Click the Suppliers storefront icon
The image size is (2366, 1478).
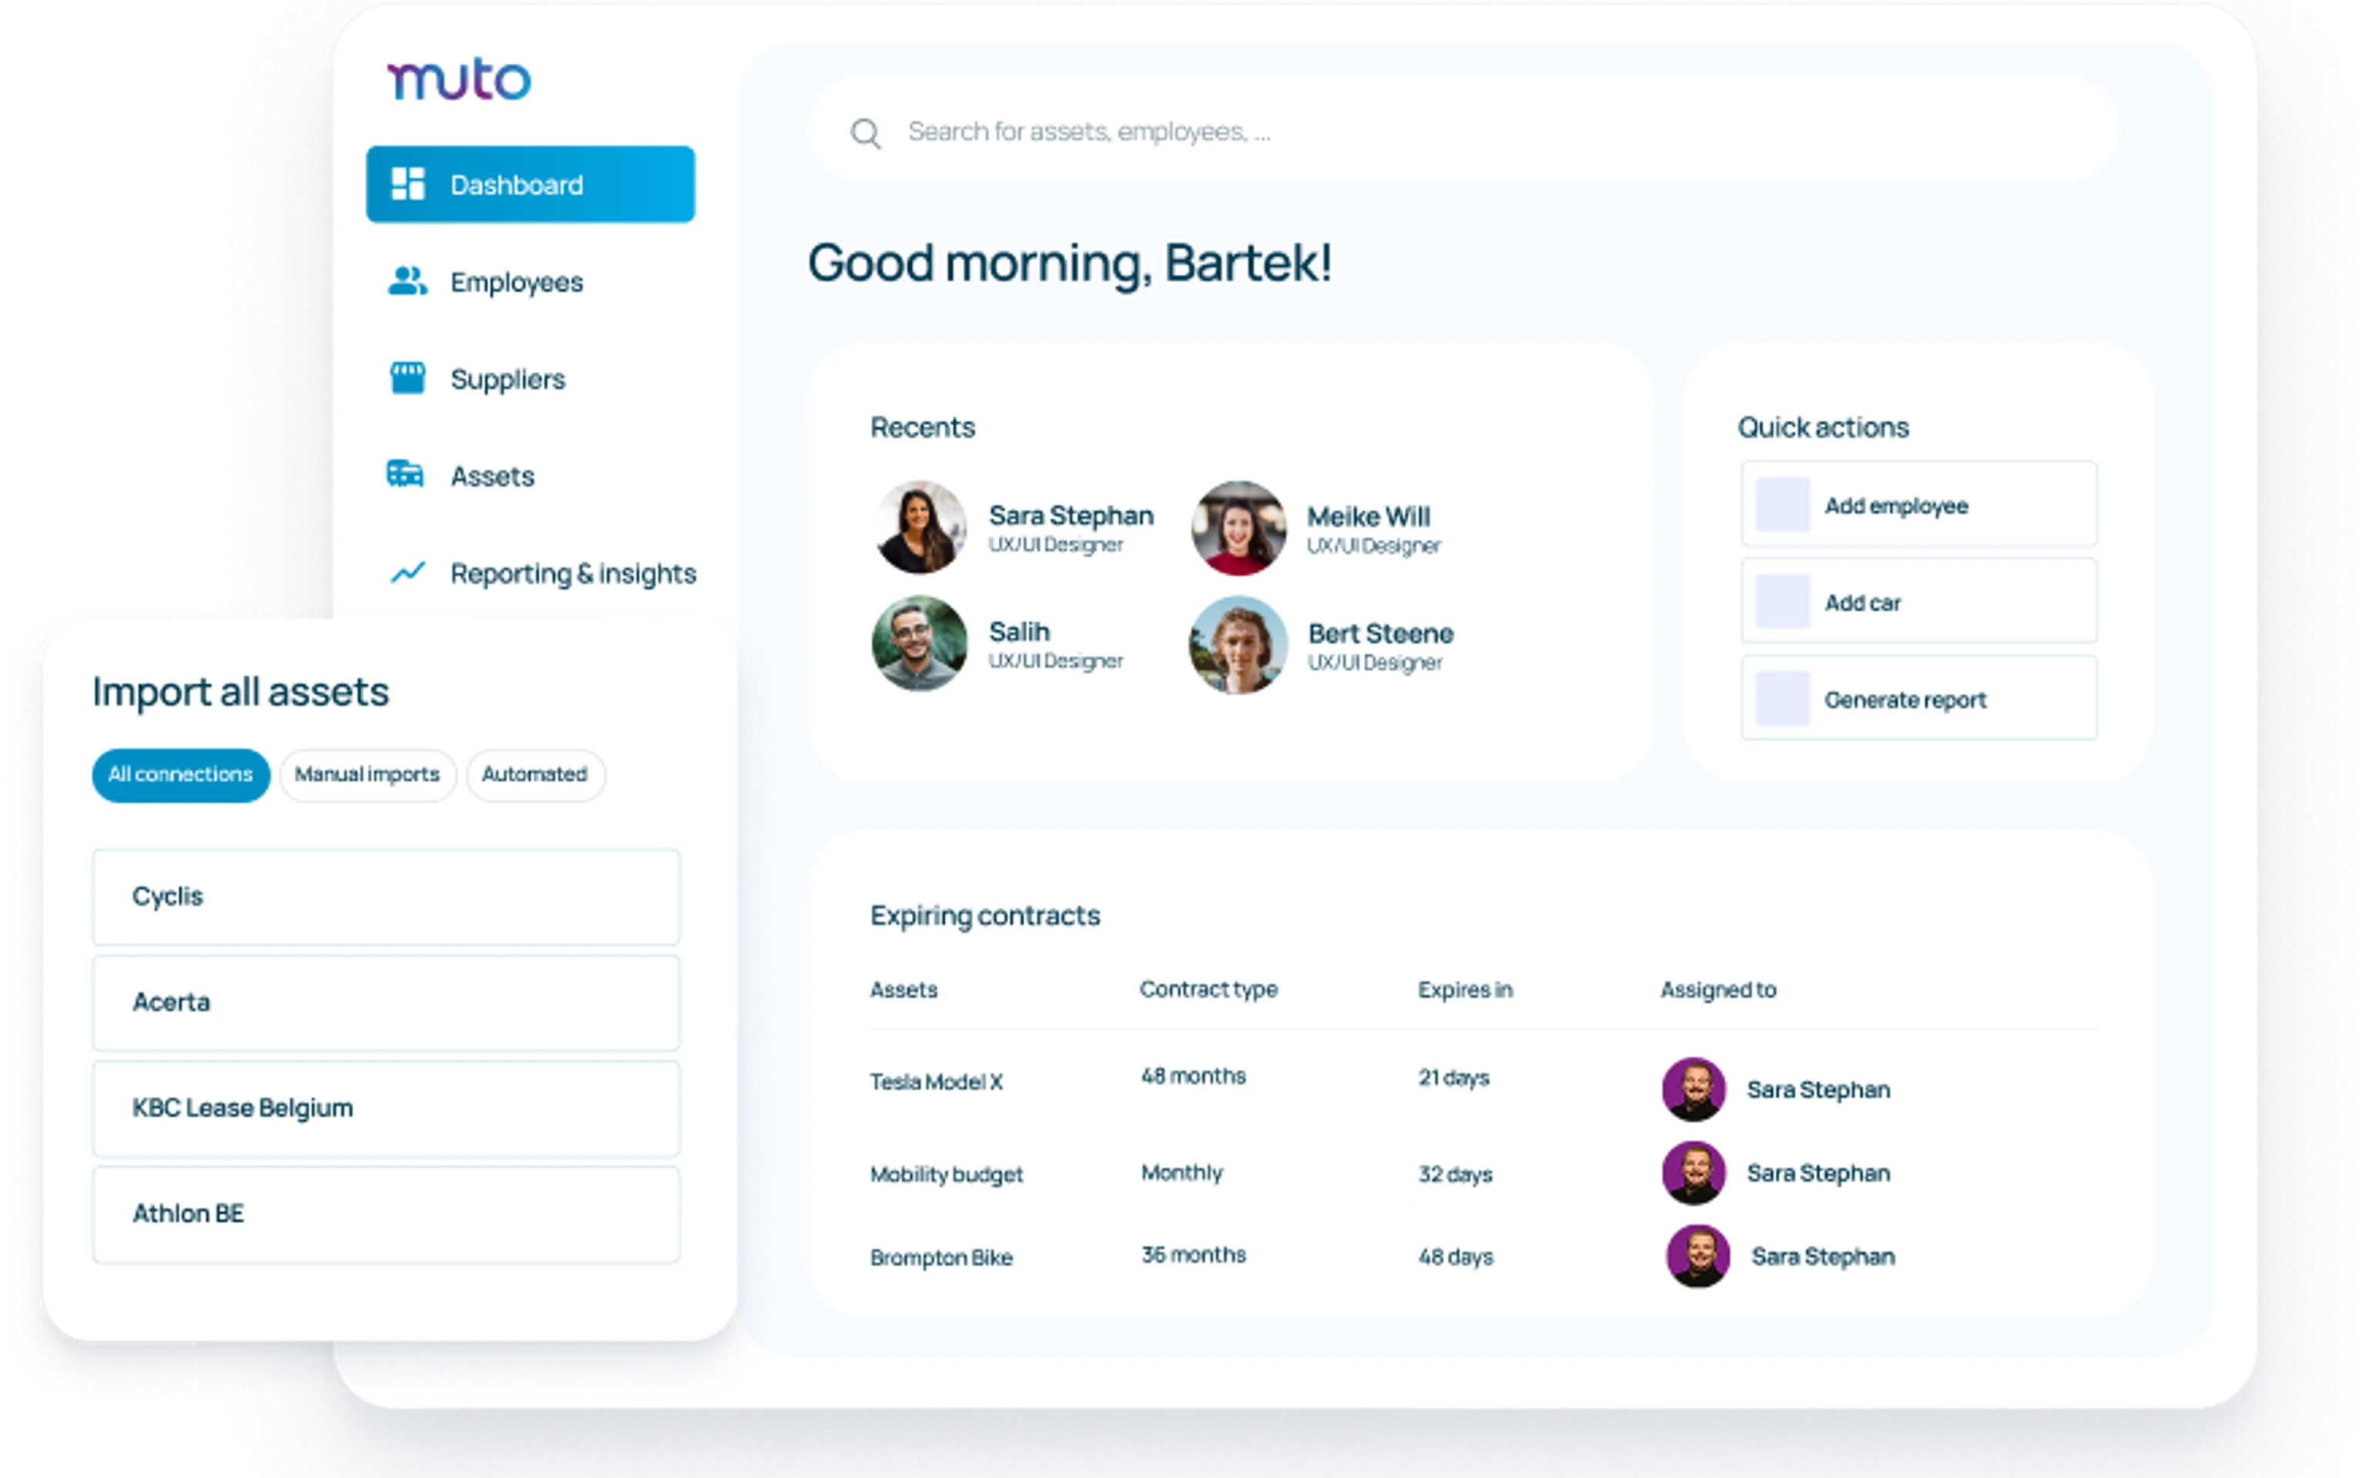pos(407,377)
